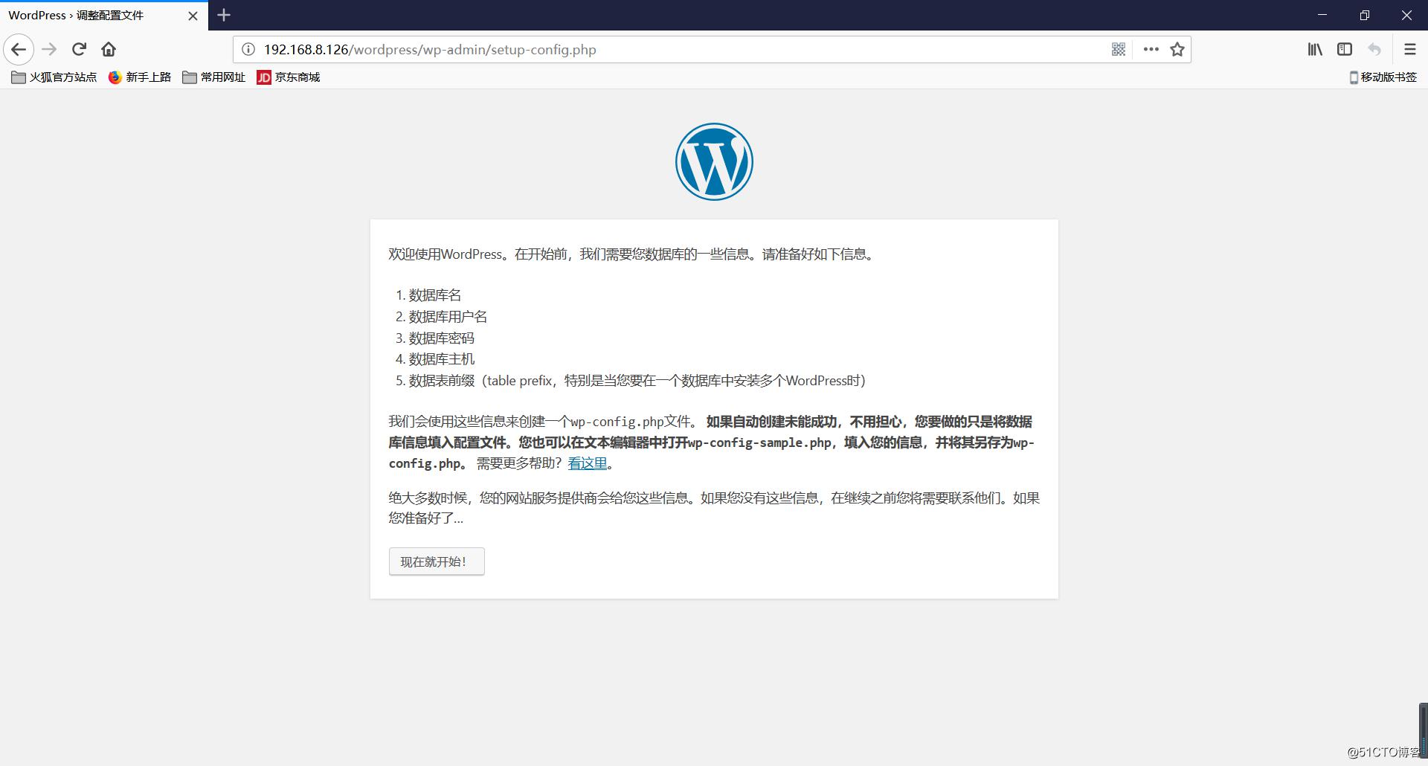Screen dimensions: 1428x766
Task: Click wp-config-sample.php text in paragraph
Action: pyautogui.click(x=759, y=442)
